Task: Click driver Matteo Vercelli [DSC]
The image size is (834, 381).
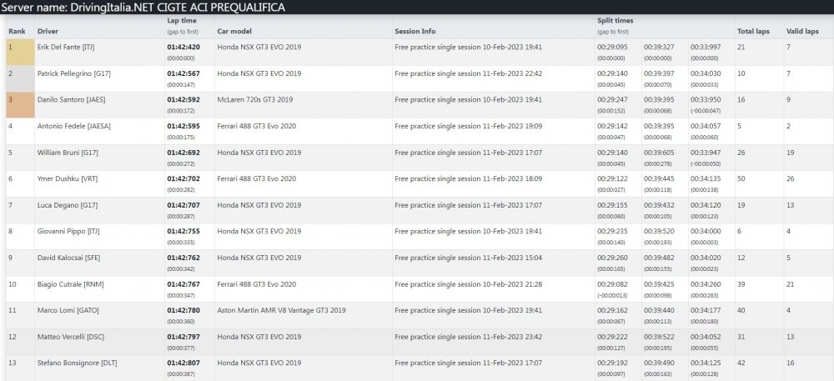Action: pyautogui.click(x=71, y=338)
